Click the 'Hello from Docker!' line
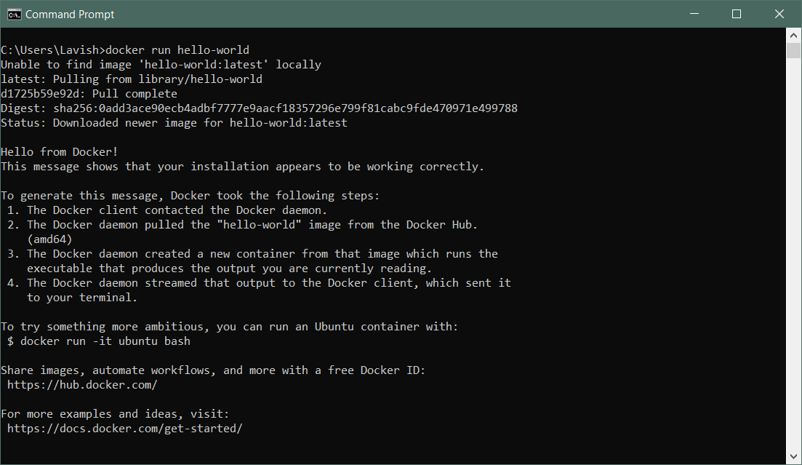This screenshot has width=802, height=465. pyautogui.click(x=59, y=152)
